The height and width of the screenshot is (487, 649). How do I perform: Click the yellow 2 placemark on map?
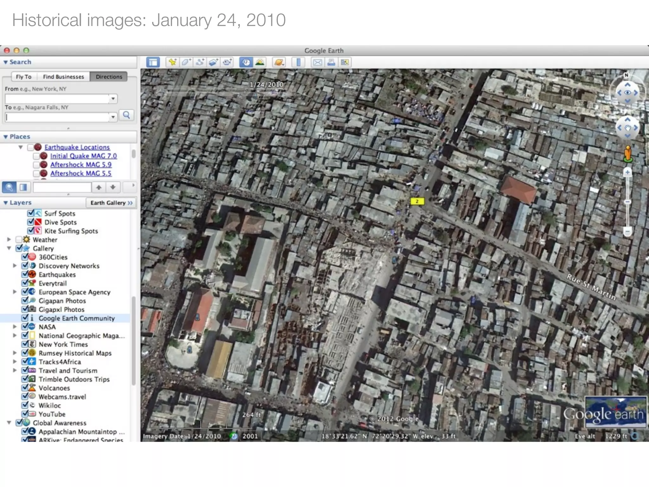(417, 201)
